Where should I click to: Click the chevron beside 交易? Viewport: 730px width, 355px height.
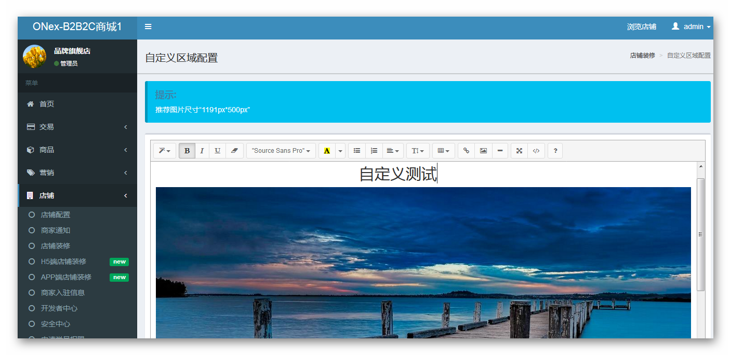point(126,127)
